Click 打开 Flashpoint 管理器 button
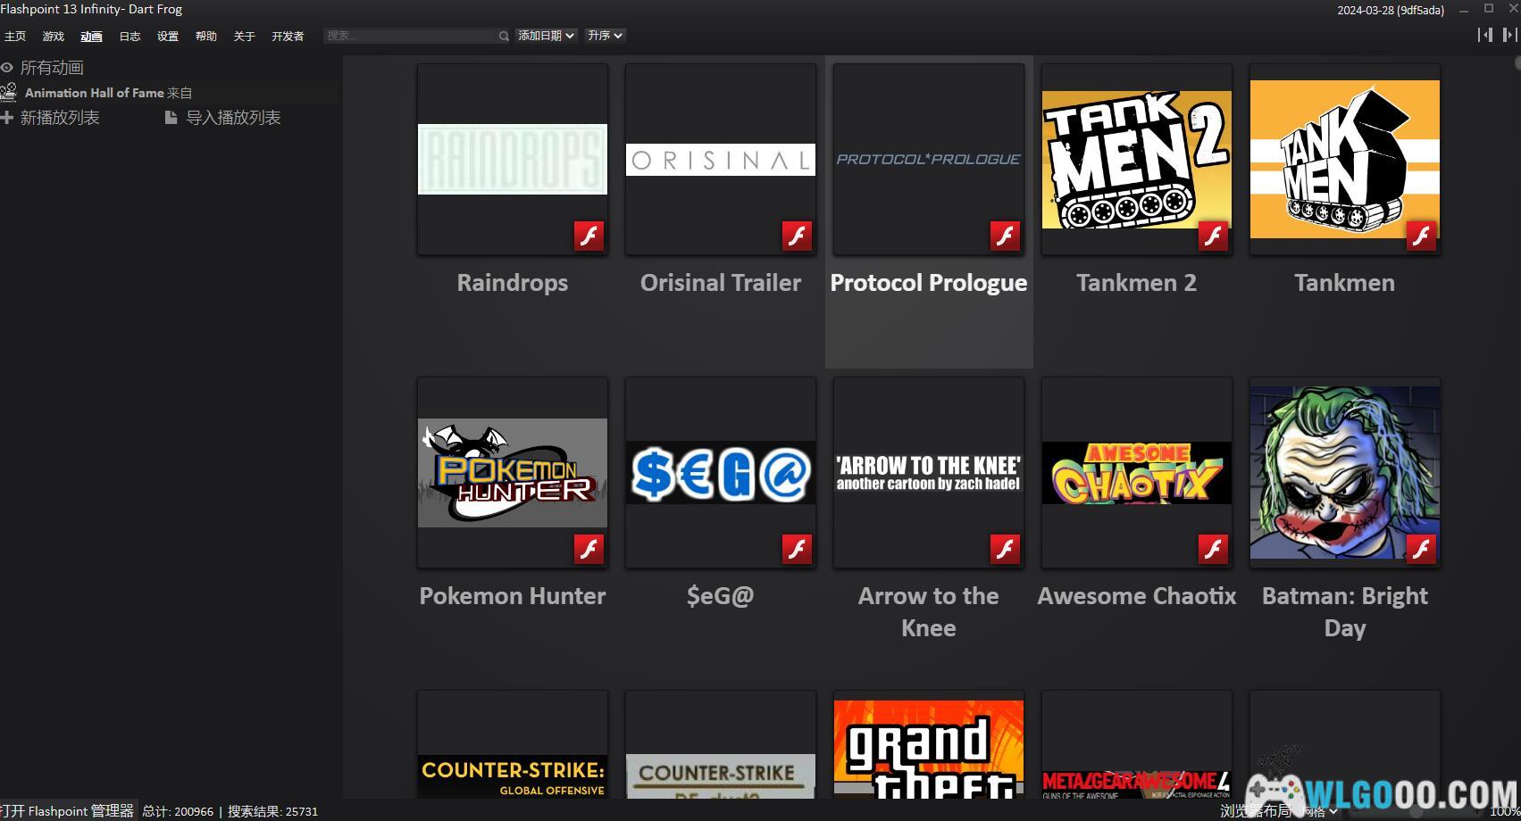 (67, 811)
